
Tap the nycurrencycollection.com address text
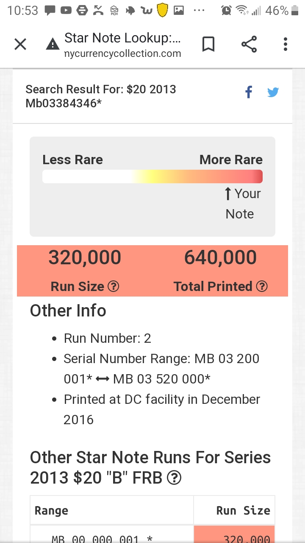tap(123, 54)
